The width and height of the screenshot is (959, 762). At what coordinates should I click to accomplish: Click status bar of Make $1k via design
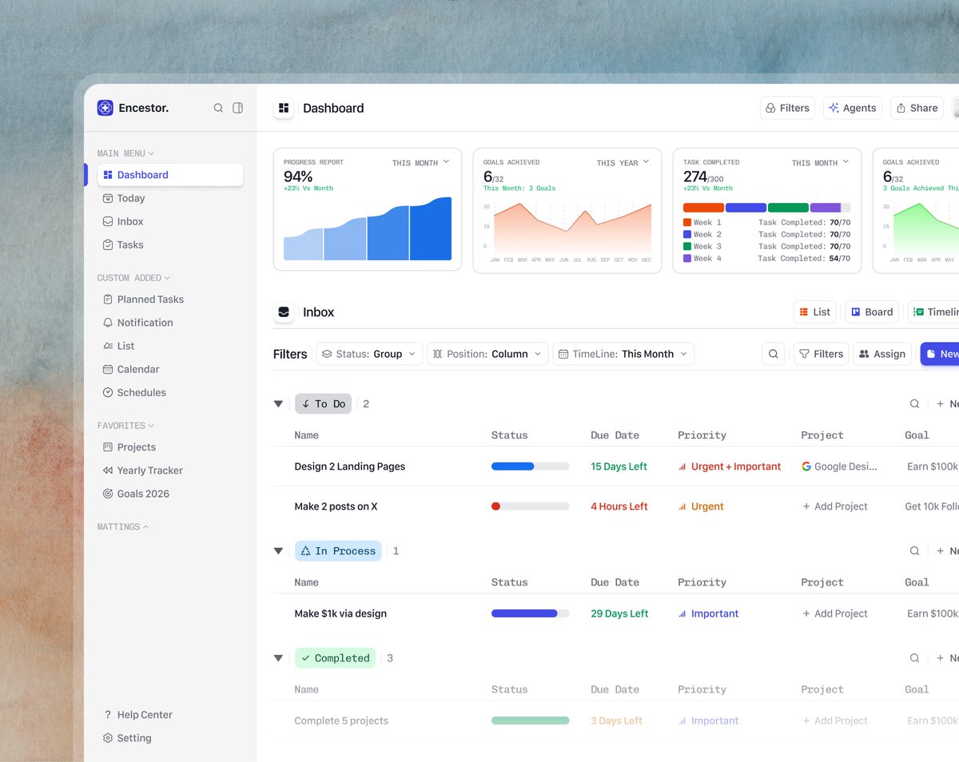click(x=530, y=613)
